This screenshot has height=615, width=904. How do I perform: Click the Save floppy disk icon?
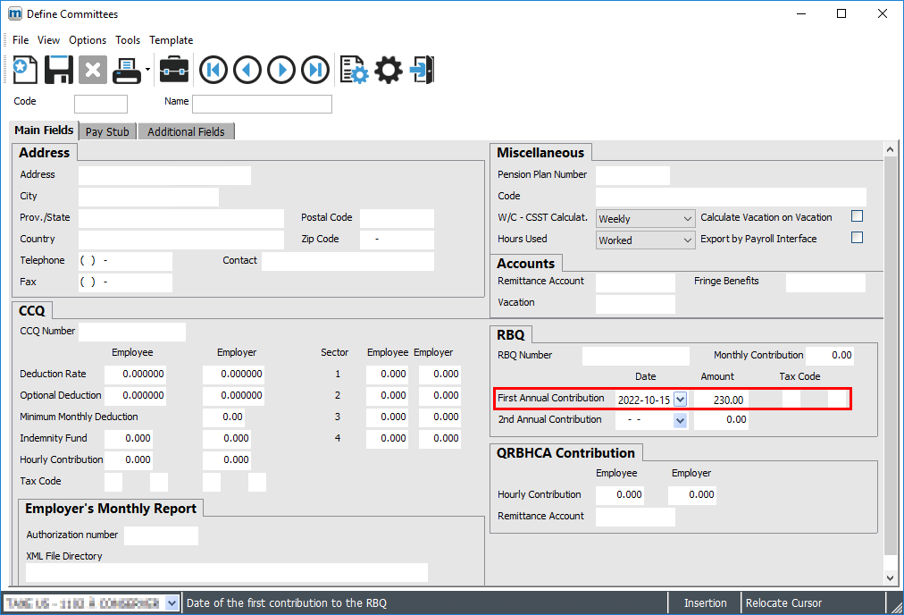coord(59,70)
